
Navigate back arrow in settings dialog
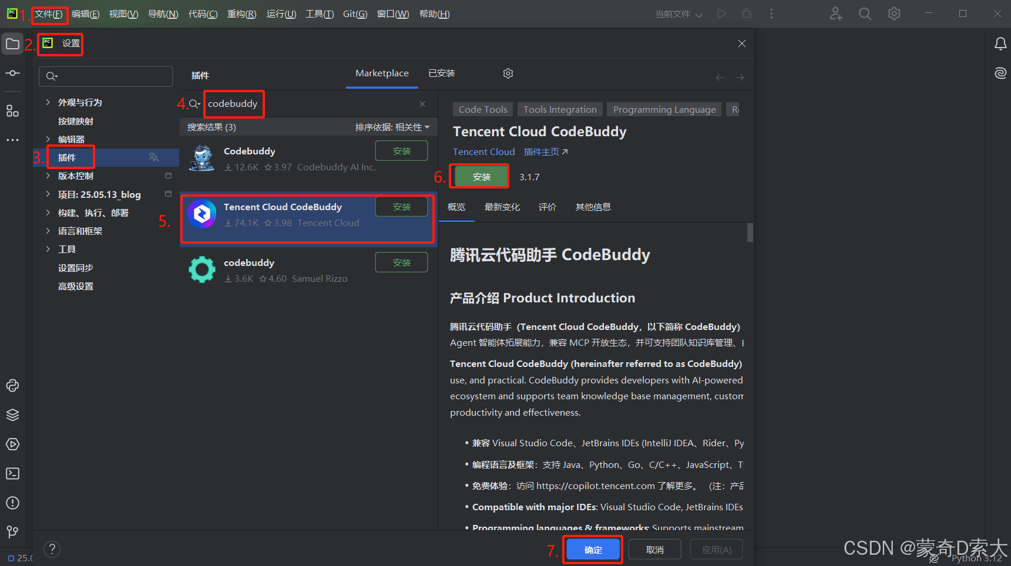click(x=720, y=78)
